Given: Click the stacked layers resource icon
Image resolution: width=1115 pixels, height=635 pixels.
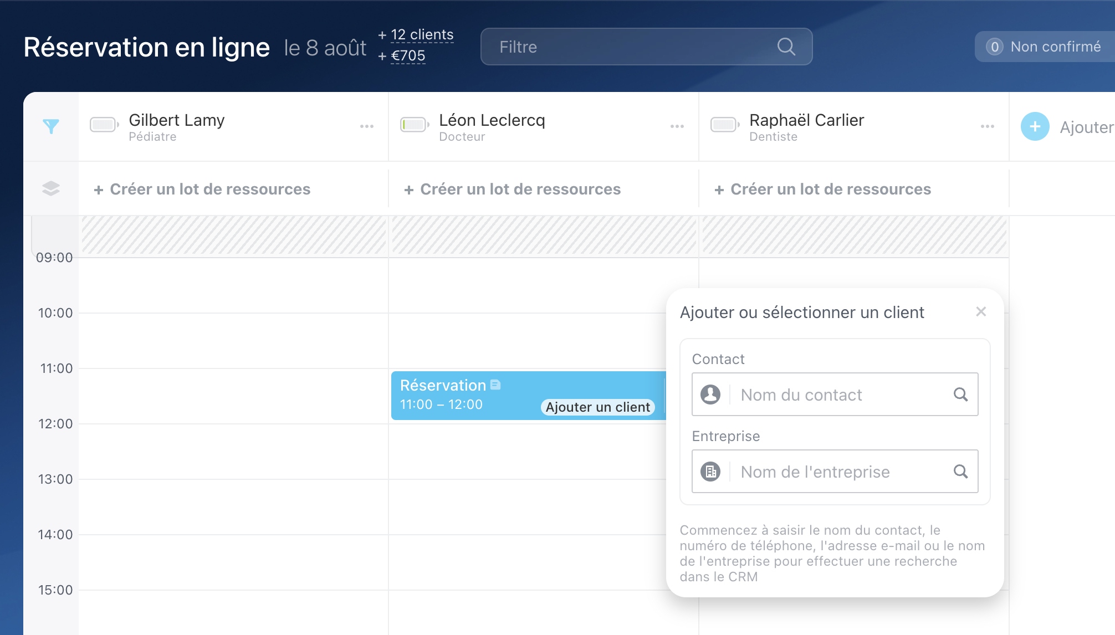Looking at the screenshot, I should coord(50,188).
